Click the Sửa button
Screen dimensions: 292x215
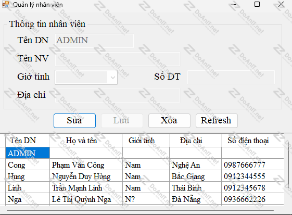(x=74, y=121)
